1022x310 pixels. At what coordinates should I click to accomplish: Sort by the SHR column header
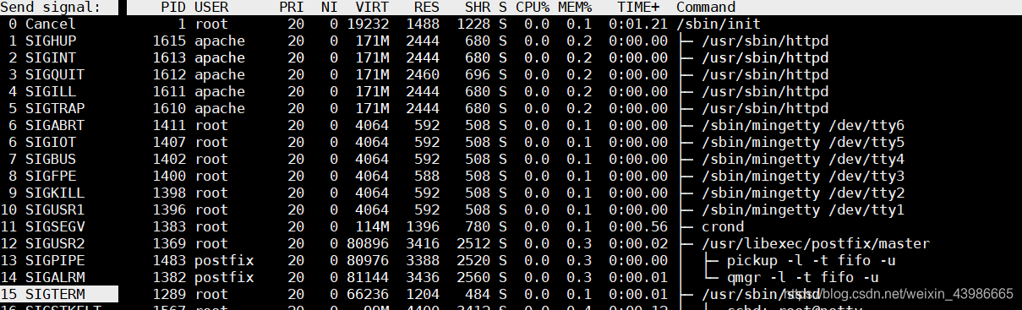click(x=478, y=8)
